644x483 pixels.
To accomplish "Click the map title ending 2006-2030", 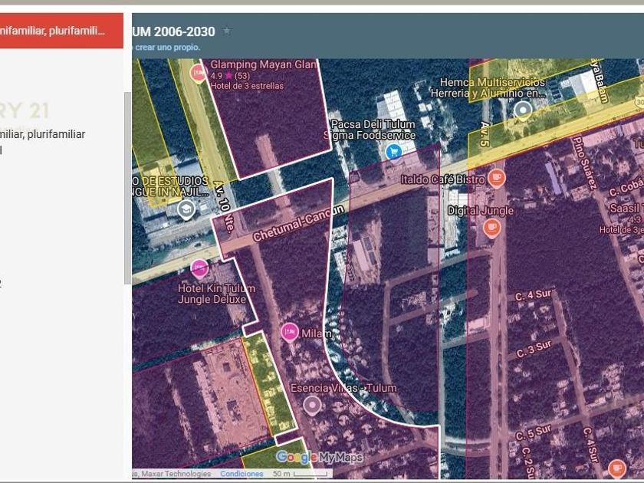I will coord(174,31).
